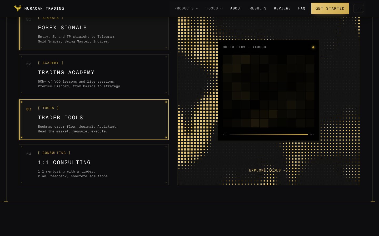The image size is (379, 236).
Task: Navigate to FAQ
Action: click(x=302, y=8)
